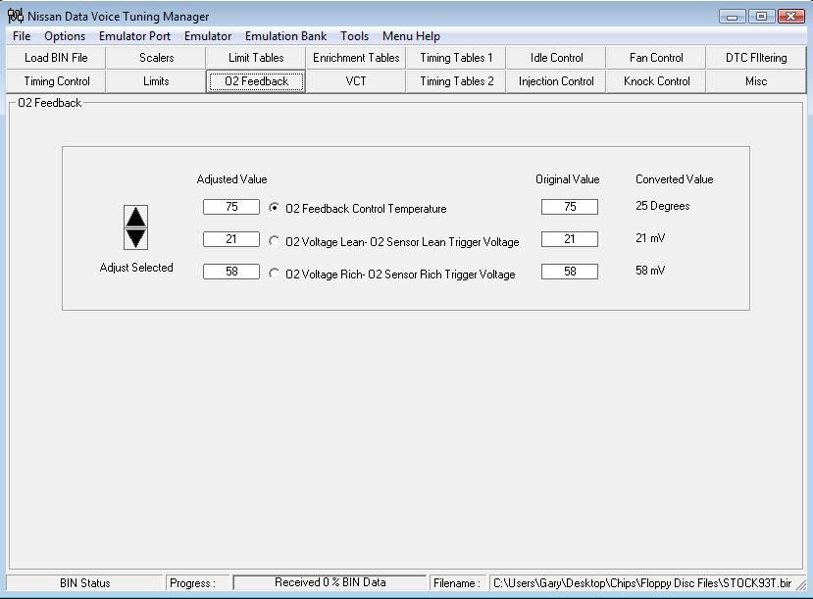The height and width of the screenshot is (599, 813).
Task: Switch to the Scalers tab
Action: tap(156, 58)
